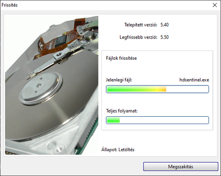Click the Telepített verzió: label
The image size is (221, 176).
(x=141, y=25)
